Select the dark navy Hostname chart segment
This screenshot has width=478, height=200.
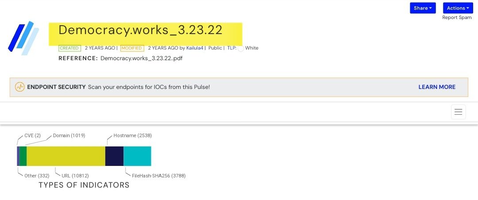(114, 156)
